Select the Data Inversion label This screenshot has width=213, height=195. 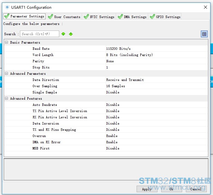point(46,123)
